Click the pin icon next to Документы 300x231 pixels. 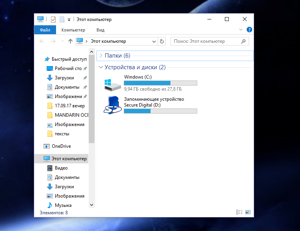[85, 87]
